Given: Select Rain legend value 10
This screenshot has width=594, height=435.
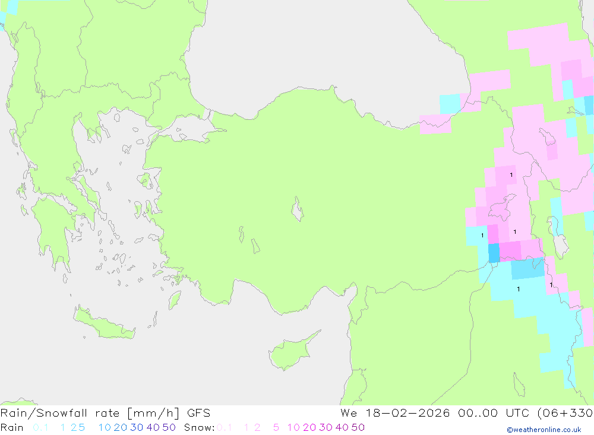Looking at the screenshot, I should click(x=105, y=427).
